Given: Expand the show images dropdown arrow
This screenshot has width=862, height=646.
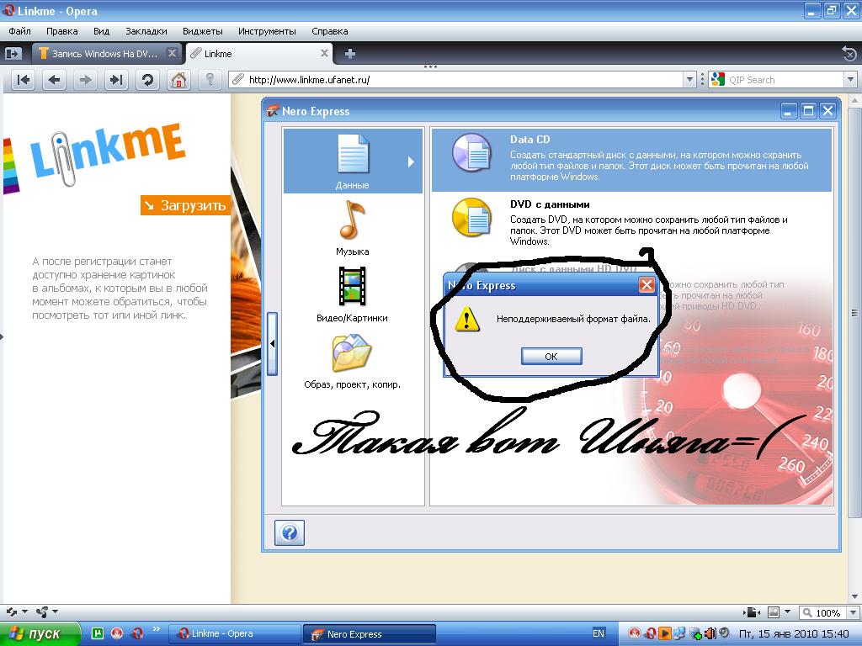Looking at the screenshot, I should [x=787, y=612].
